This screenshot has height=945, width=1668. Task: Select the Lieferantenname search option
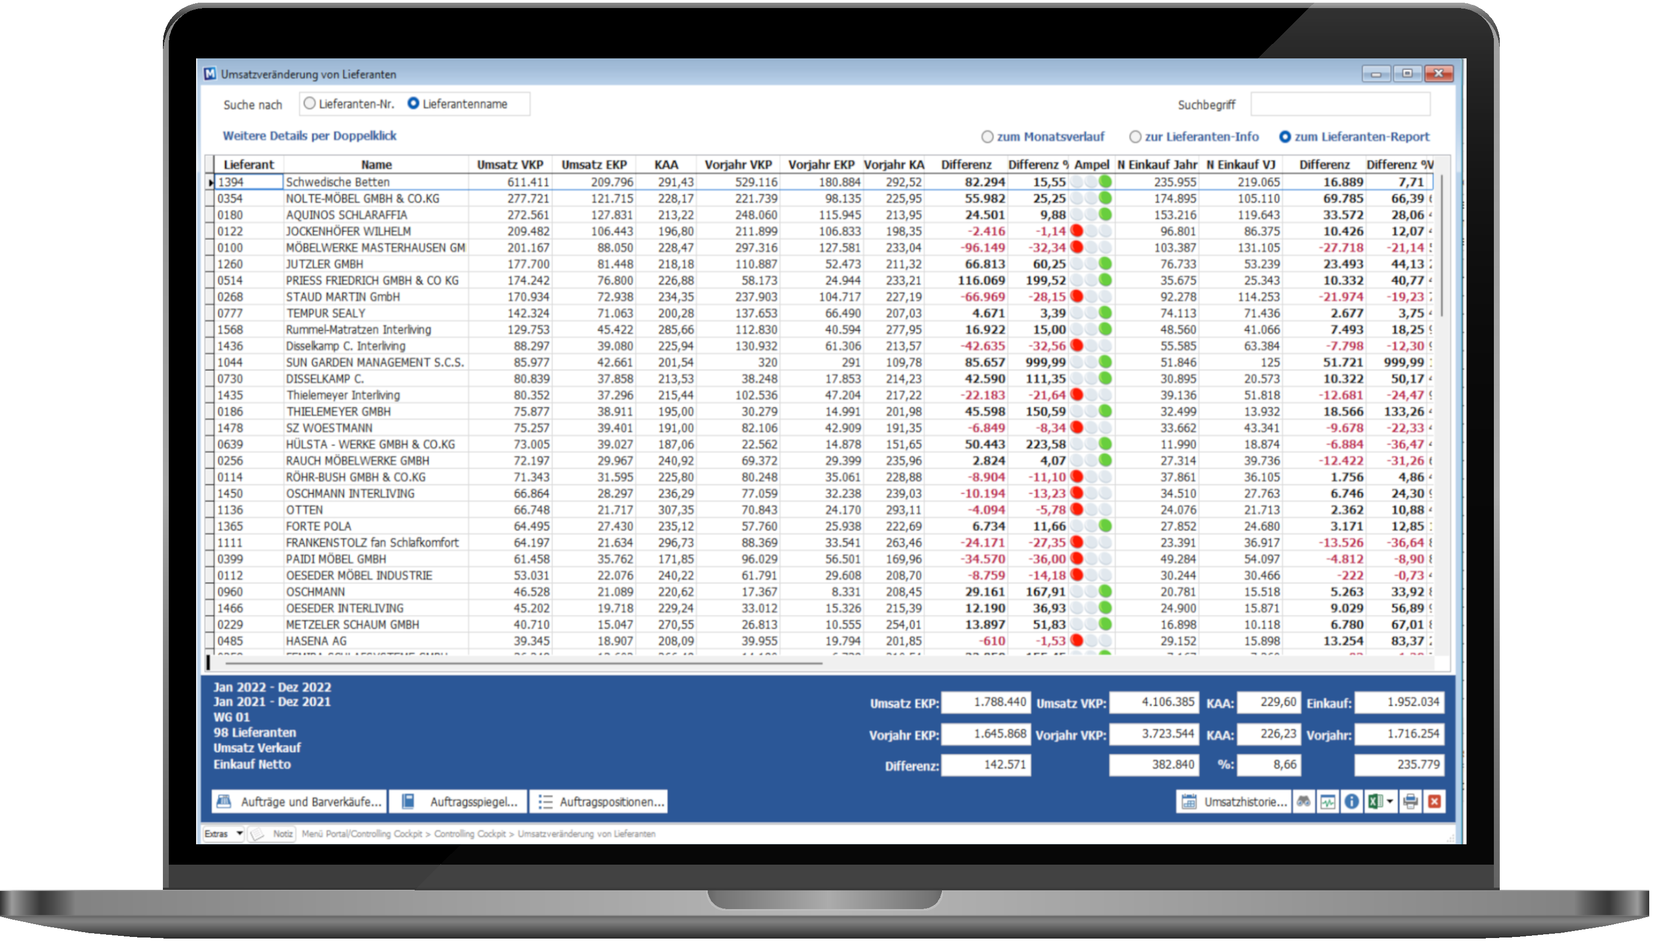pos(414,103)
